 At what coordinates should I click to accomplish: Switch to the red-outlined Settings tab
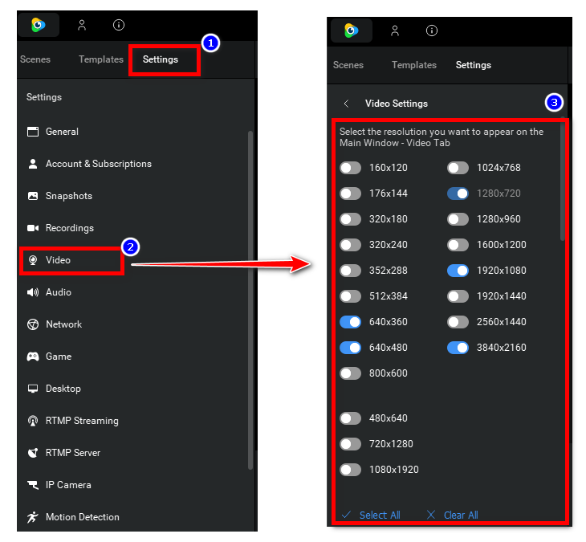click(x=161, y=59)
